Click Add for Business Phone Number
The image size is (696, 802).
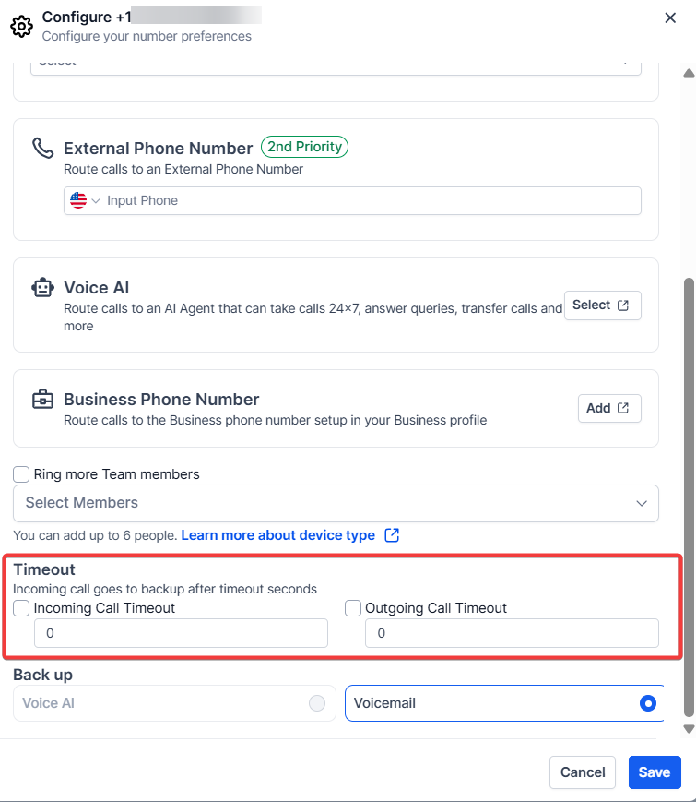pyautogui.click(x=609, y=408)
